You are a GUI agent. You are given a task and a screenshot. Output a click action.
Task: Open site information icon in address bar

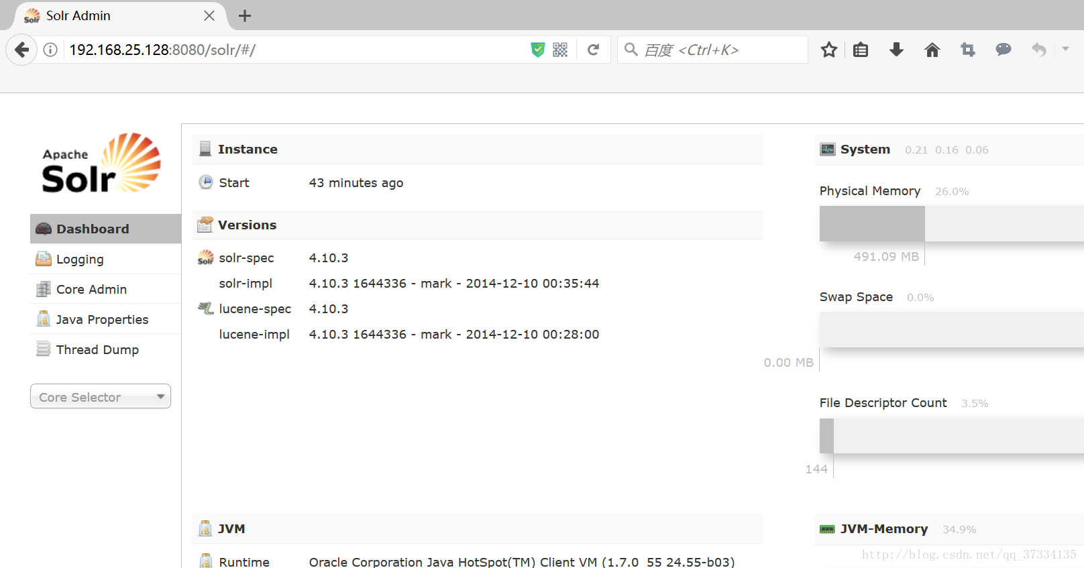(50, 50)
